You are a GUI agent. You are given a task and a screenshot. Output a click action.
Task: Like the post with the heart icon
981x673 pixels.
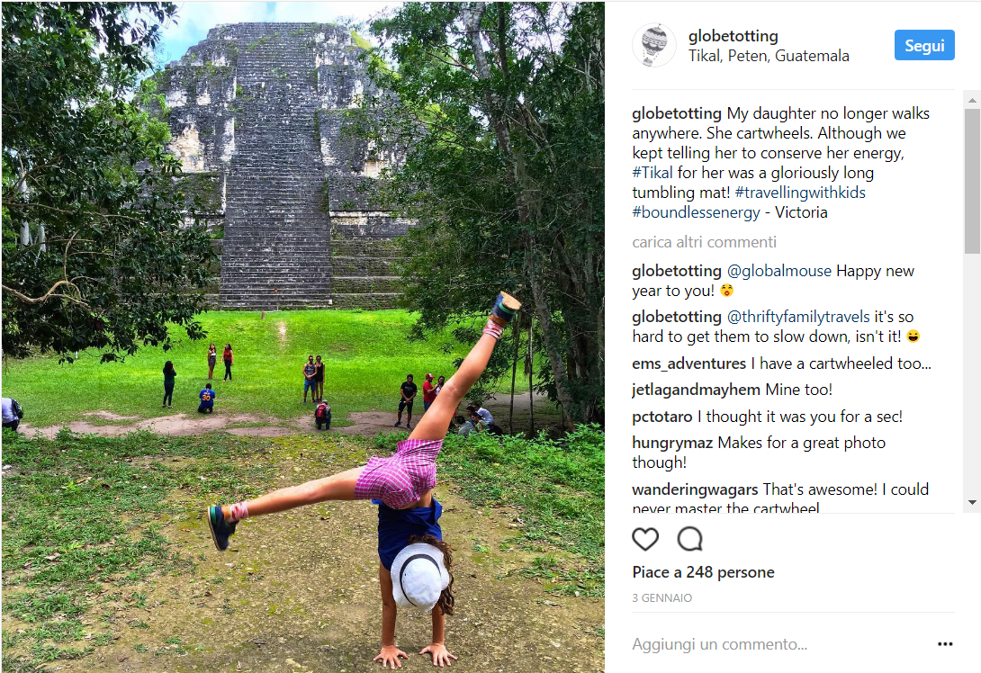click(x=645, y=539)
